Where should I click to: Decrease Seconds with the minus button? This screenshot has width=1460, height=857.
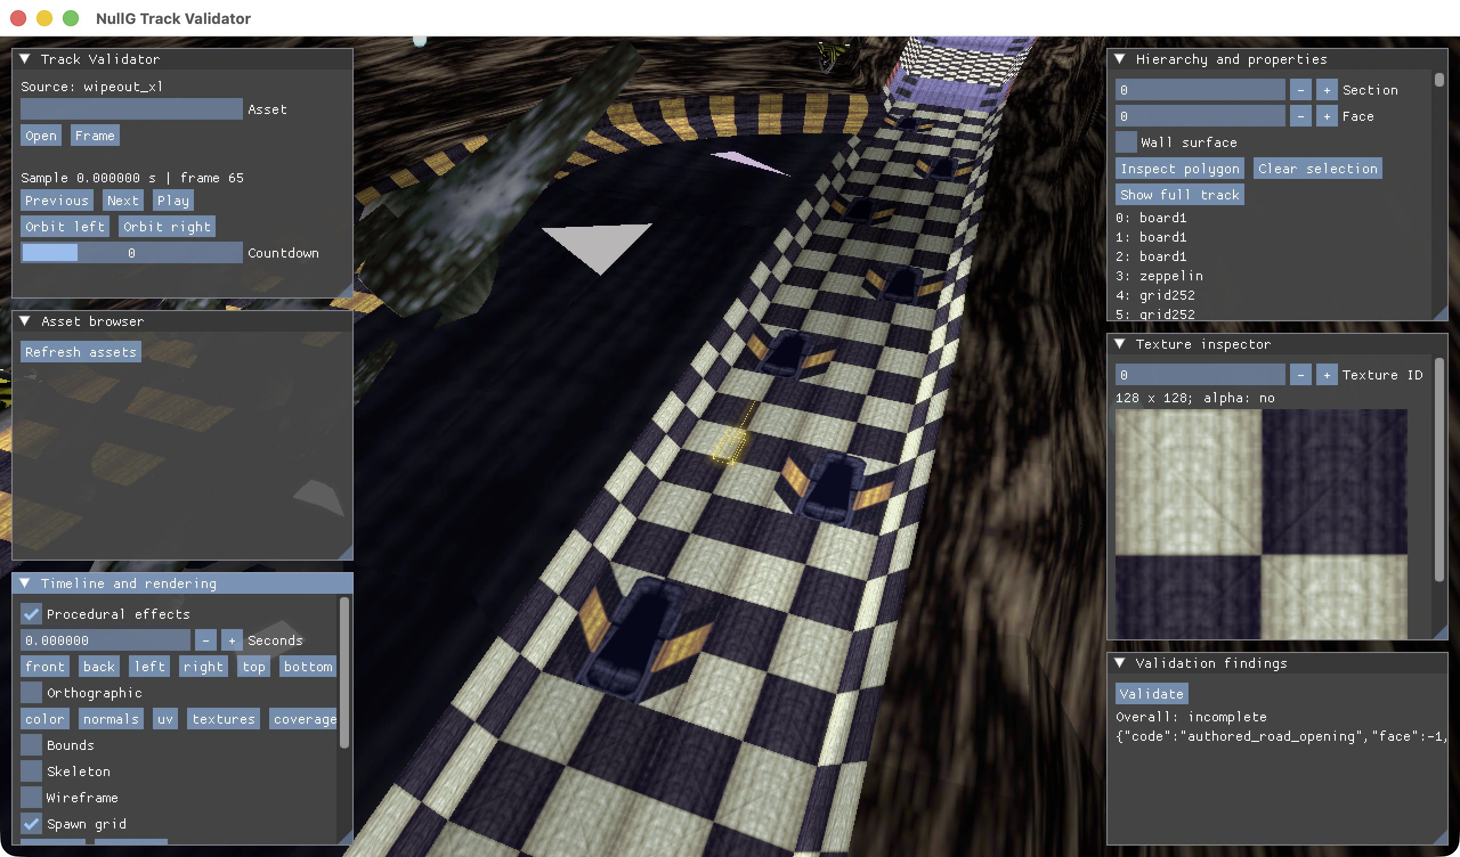tap(206, 640)
